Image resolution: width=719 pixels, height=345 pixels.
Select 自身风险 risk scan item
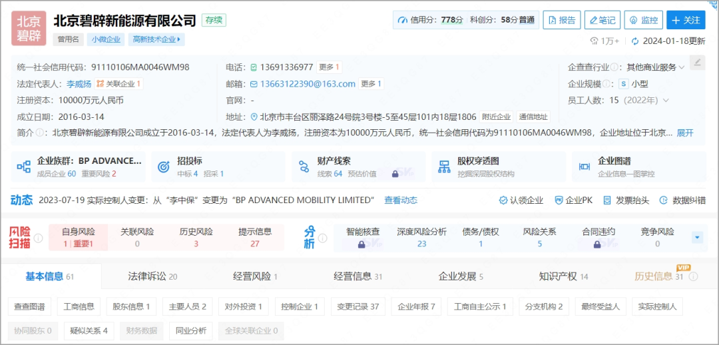pyautogui.click(x=79, y=238)
